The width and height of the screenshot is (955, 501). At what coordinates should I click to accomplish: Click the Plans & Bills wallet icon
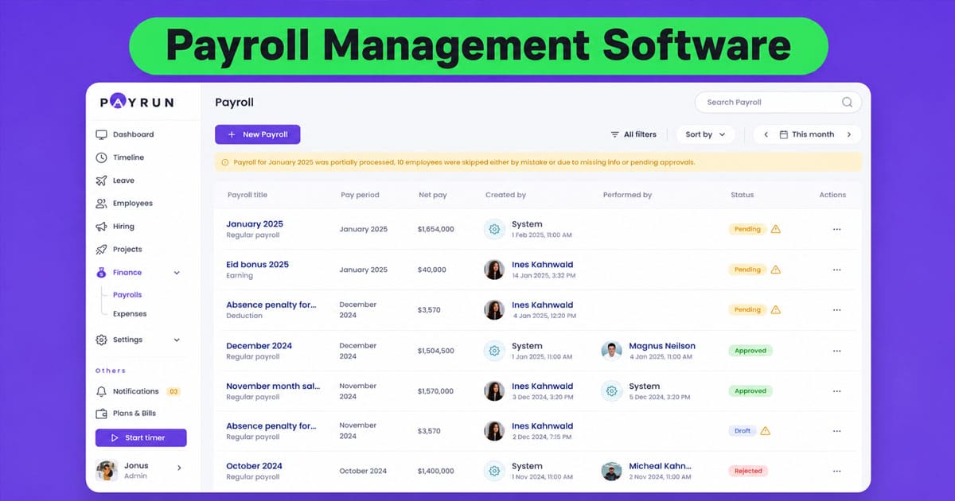click(101, 414)
